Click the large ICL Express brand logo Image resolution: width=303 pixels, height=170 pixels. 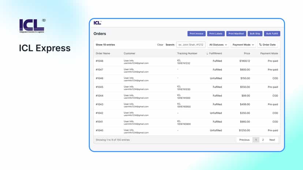[x=32, y=26]
